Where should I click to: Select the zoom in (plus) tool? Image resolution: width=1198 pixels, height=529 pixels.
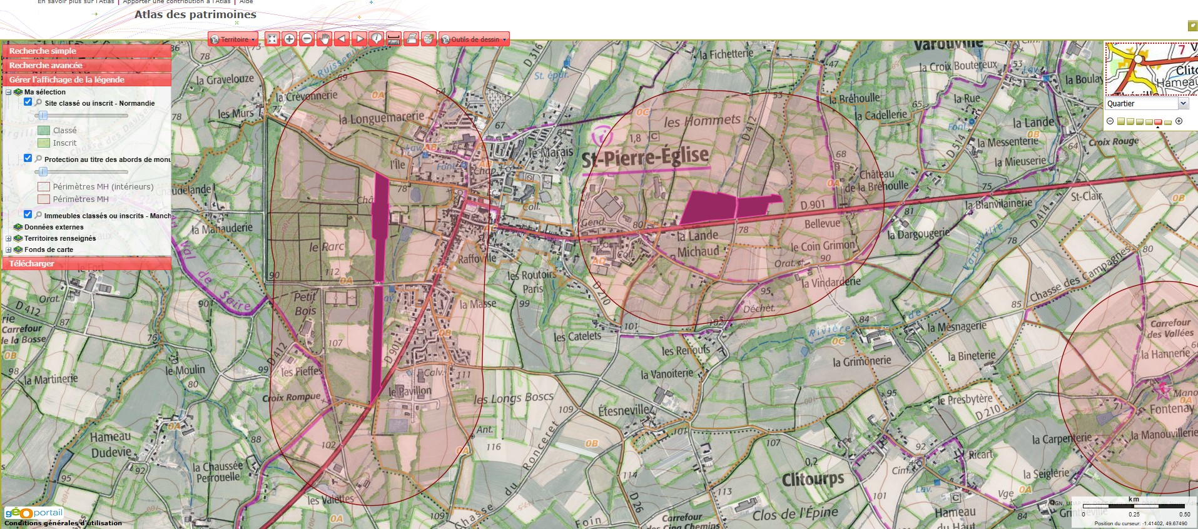pos(290,39)
